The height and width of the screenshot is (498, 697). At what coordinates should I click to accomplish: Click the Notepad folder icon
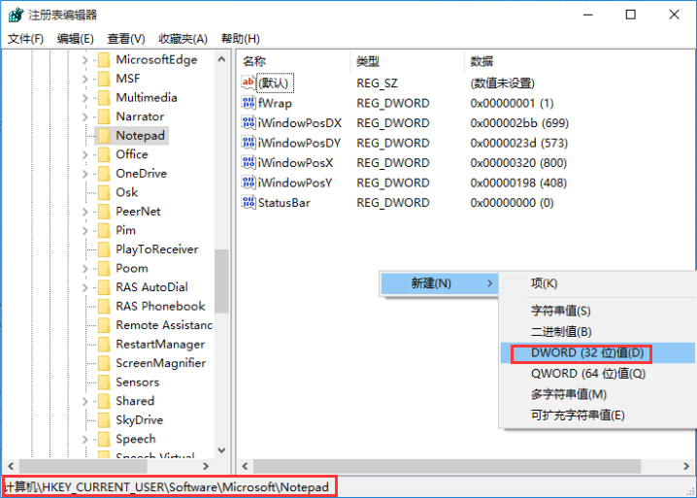click(104, 136)
